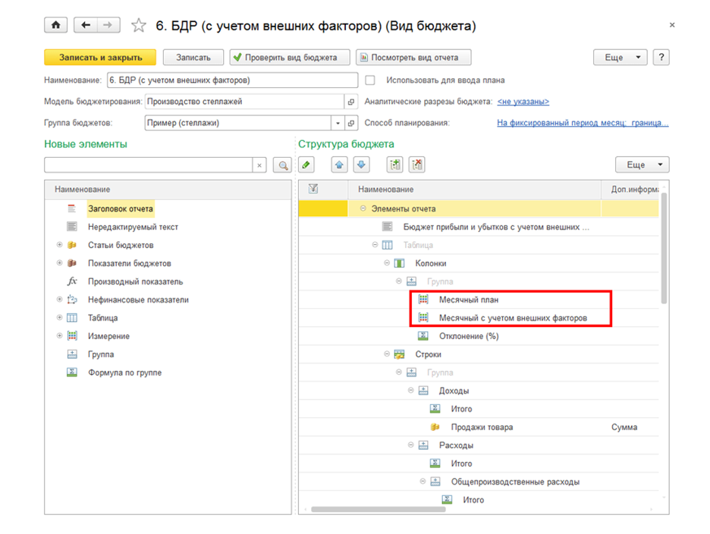Expand Статьи бюджетов in Новые элементы
This screenshot has height=534, width=710.
(59, 245)
